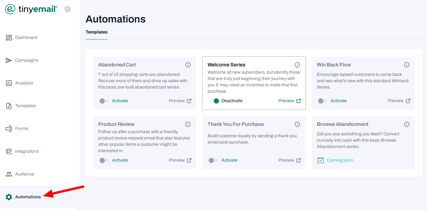
Task: Open the Audience people icon
Action: (x=9, y=174)
